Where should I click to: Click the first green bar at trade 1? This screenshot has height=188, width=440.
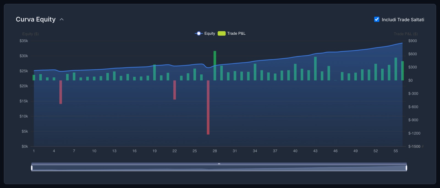point(34,78)
